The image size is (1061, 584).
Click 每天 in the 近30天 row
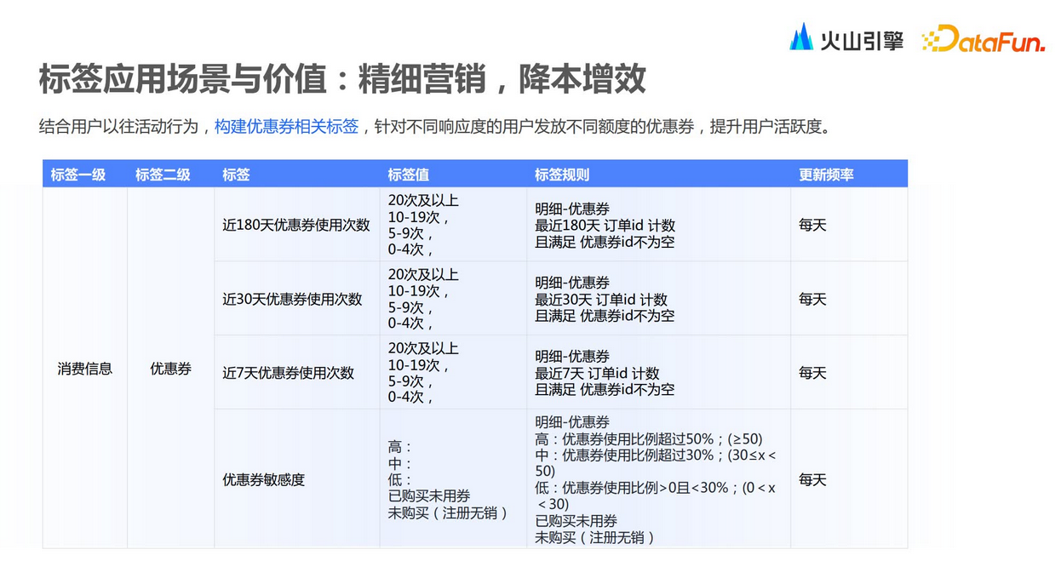(812, 300)
